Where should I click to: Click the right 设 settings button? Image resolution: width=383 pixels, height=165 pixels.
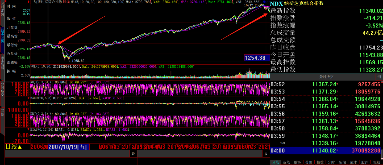pos(266,154)
